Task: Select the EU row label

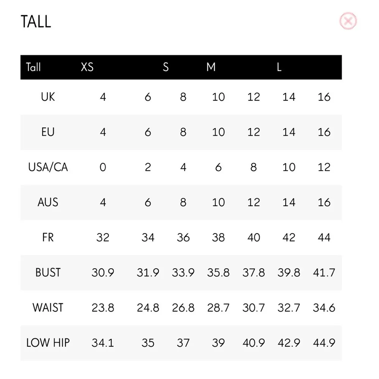Action: click(x=48, y=132)
